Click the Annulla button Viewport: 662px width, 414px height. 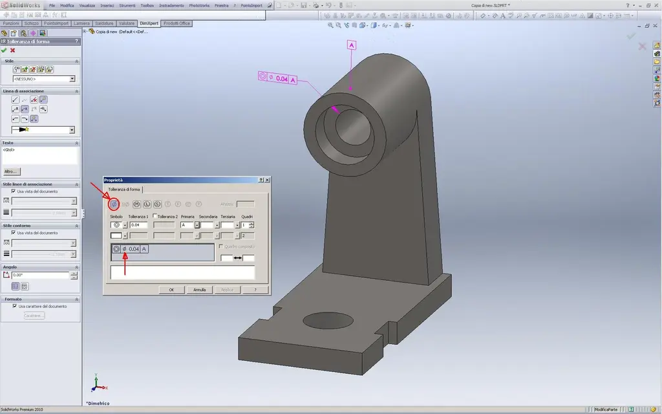tap(199, 290)
